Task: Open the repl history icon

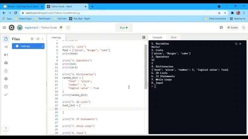Action: 68,27
